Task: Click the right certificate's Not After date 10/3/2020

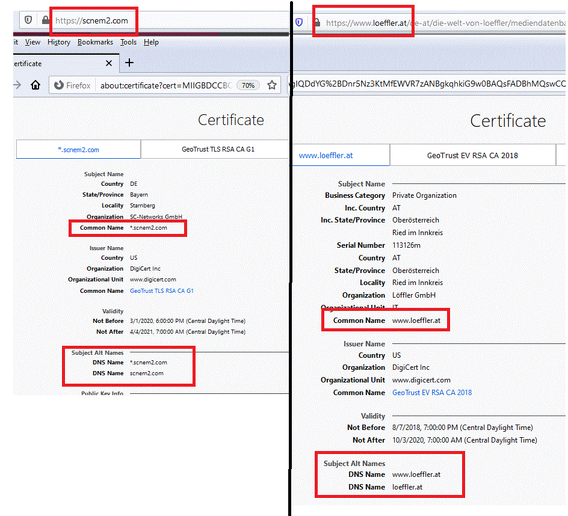Action: [465, 440]
